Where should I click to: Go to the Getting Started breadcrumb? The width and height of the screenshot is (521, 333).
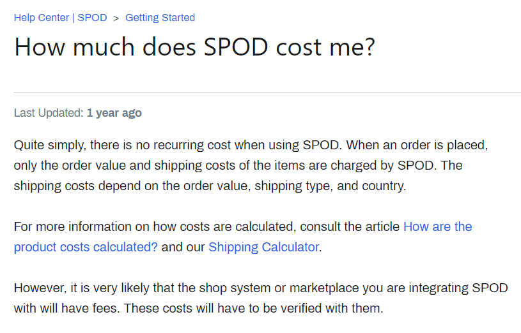click(160, 18)
